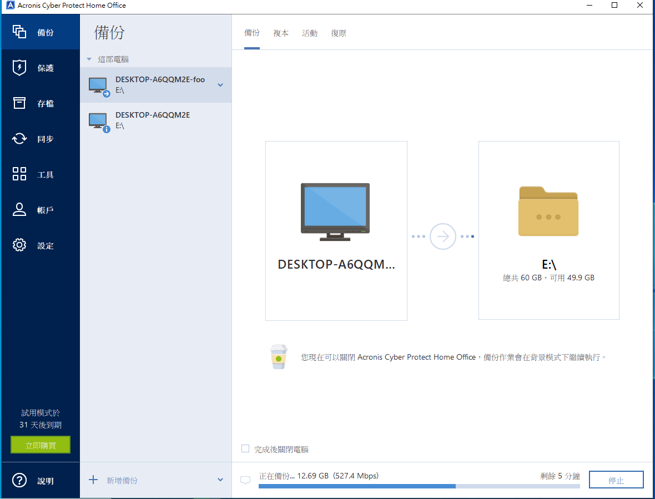Click the backup progress bar

pos(419,486)
